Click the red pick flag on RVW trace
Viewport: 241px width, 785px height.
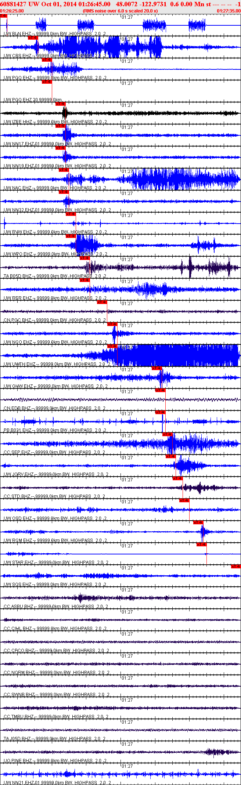point(71,214)
